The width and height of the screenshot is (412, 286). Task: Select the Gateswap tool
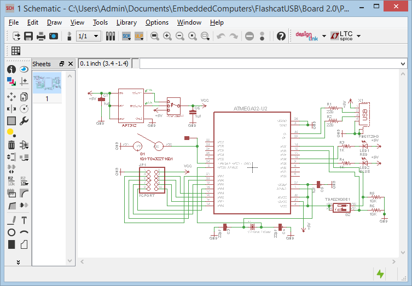click(11, 169)
